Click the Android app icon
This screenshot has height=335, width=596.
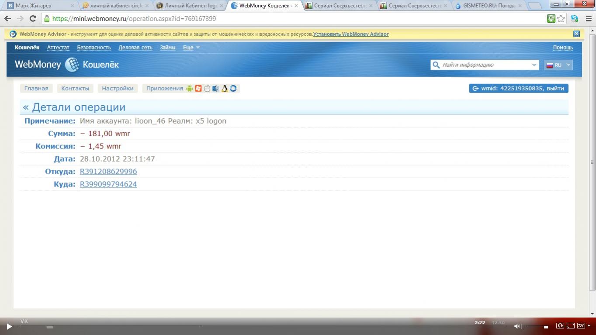(189, 88)
